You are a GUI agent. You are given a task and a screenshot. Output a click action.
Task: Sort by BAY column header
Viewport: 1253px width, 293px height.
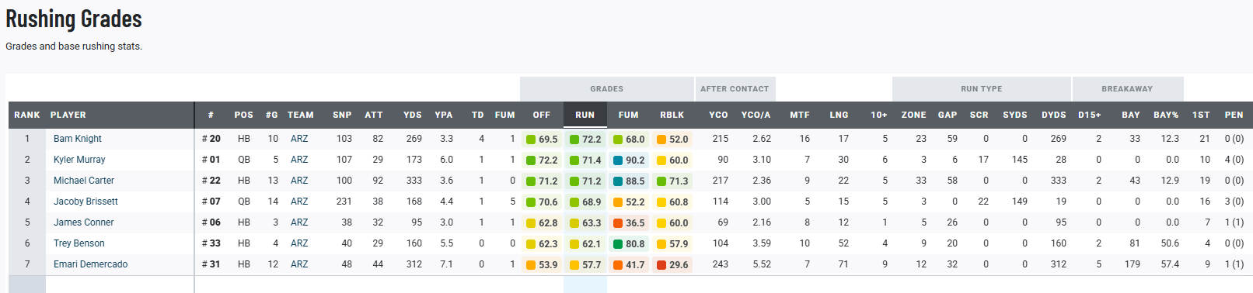(1131, 115)
